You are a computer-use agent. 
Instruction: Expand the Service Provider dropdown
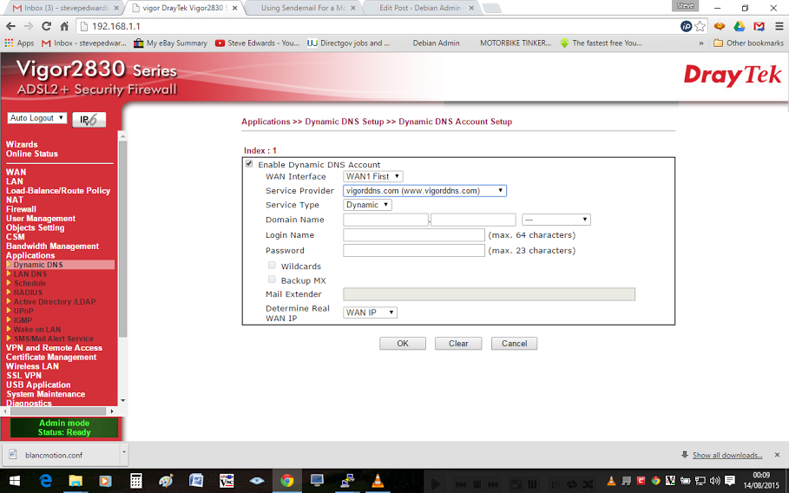[x=424, y=191]
